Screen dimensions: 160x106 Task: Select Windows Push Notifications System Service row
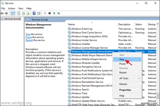coord(90,70)
